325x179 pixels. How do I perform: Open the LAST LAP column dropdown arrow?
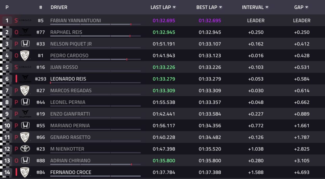174,7
